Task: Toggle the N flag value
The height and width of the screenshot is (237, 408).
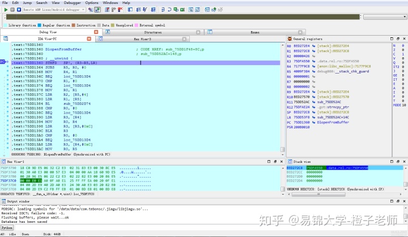Action: pyautogui.click(x=403, y=46)
